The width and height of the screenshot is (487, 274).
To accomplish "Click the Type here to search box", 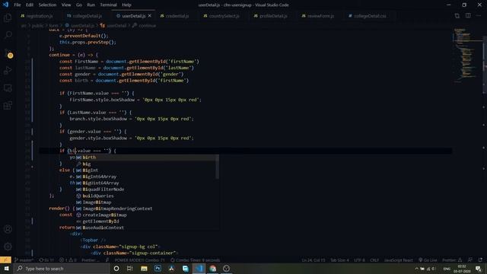I will tap(62, 269).
